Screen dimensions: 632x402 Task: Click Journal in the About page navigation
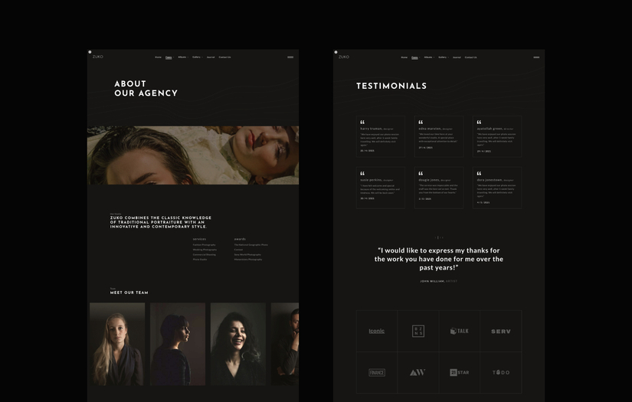click(x=211, y=57)
